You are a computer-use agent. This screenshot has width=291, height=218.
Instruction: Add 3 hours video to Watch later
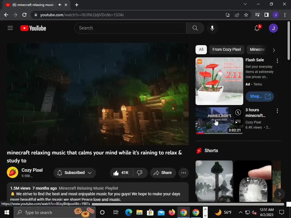238,112
